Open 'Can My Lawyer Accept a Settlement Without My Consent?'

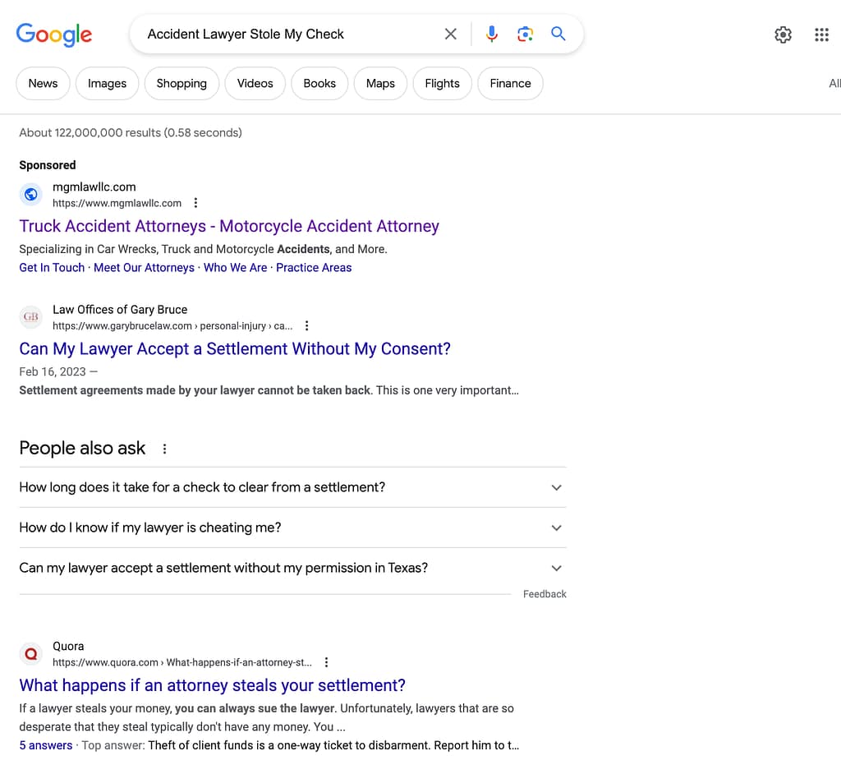pos(235,348)
